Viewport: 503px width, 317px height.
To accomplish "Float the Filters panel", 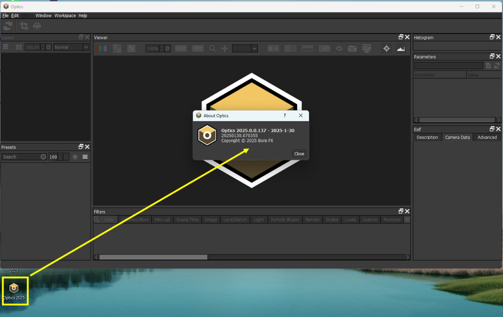I will (x=401, y=211).
